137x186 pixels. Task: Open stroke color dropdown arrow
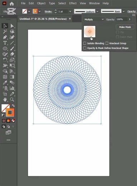click(x=40, y=11)
